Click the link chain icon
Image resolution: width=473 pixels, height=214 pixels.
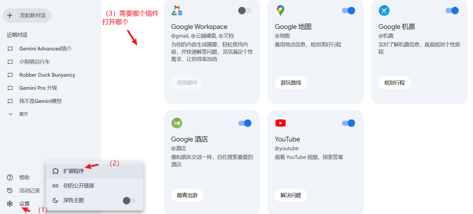[55, 186]
